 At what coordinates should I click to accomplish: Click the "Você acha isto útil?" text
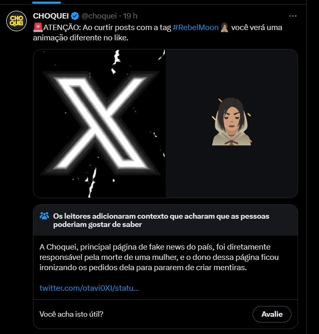click(71, 314)
